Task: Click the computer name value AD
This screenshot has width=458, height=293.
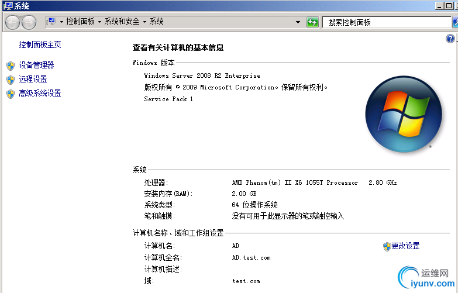Action: pyautogui.click(x=235, y=246)
